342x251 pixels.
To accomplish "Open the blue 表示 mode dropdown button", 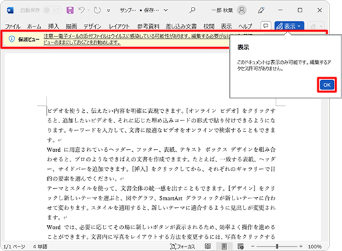I will pos(289,26).
